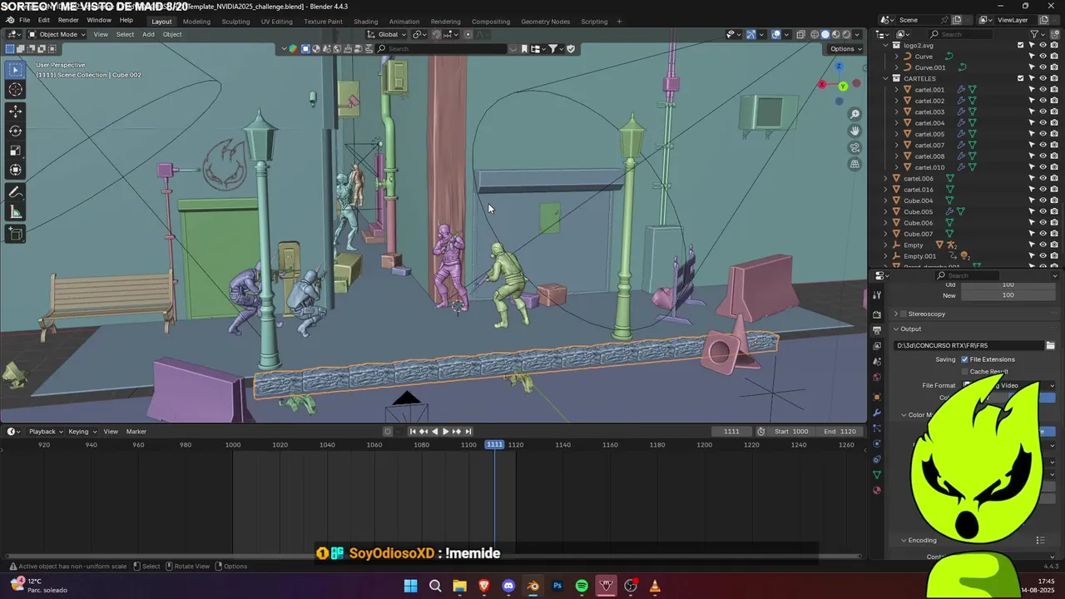Toggle selectability arrow for Cube.006
Viewport: 1065px width, 599px height.
[x=1032, y=223]
